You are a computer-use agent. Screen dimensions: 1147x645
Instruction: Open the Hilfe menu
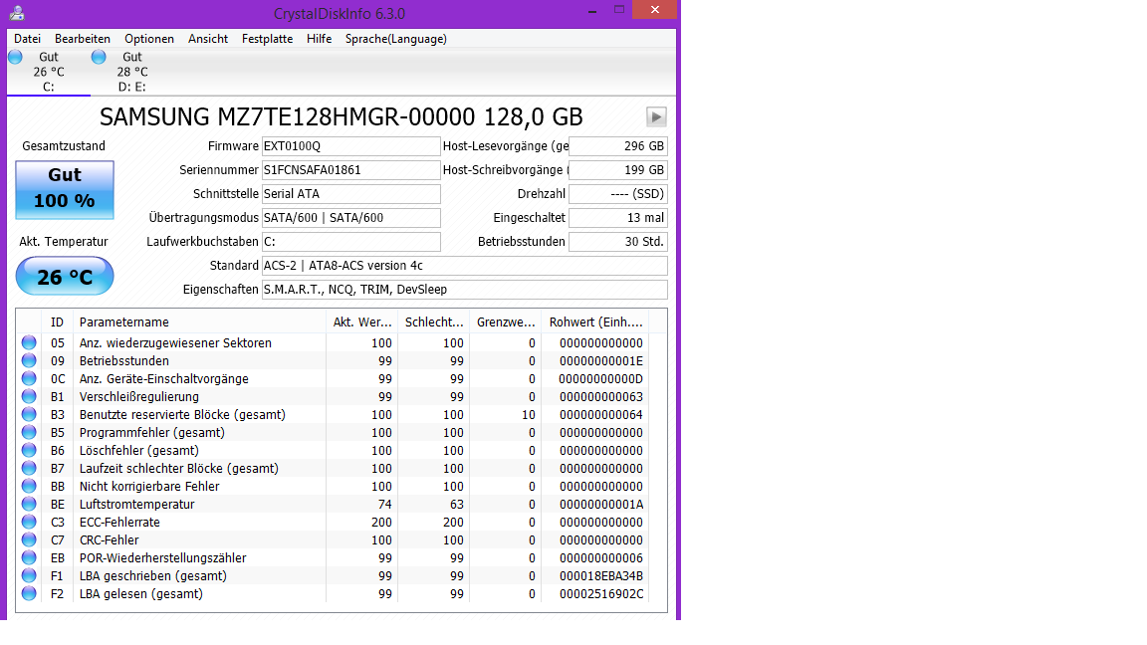pos(319,39)
